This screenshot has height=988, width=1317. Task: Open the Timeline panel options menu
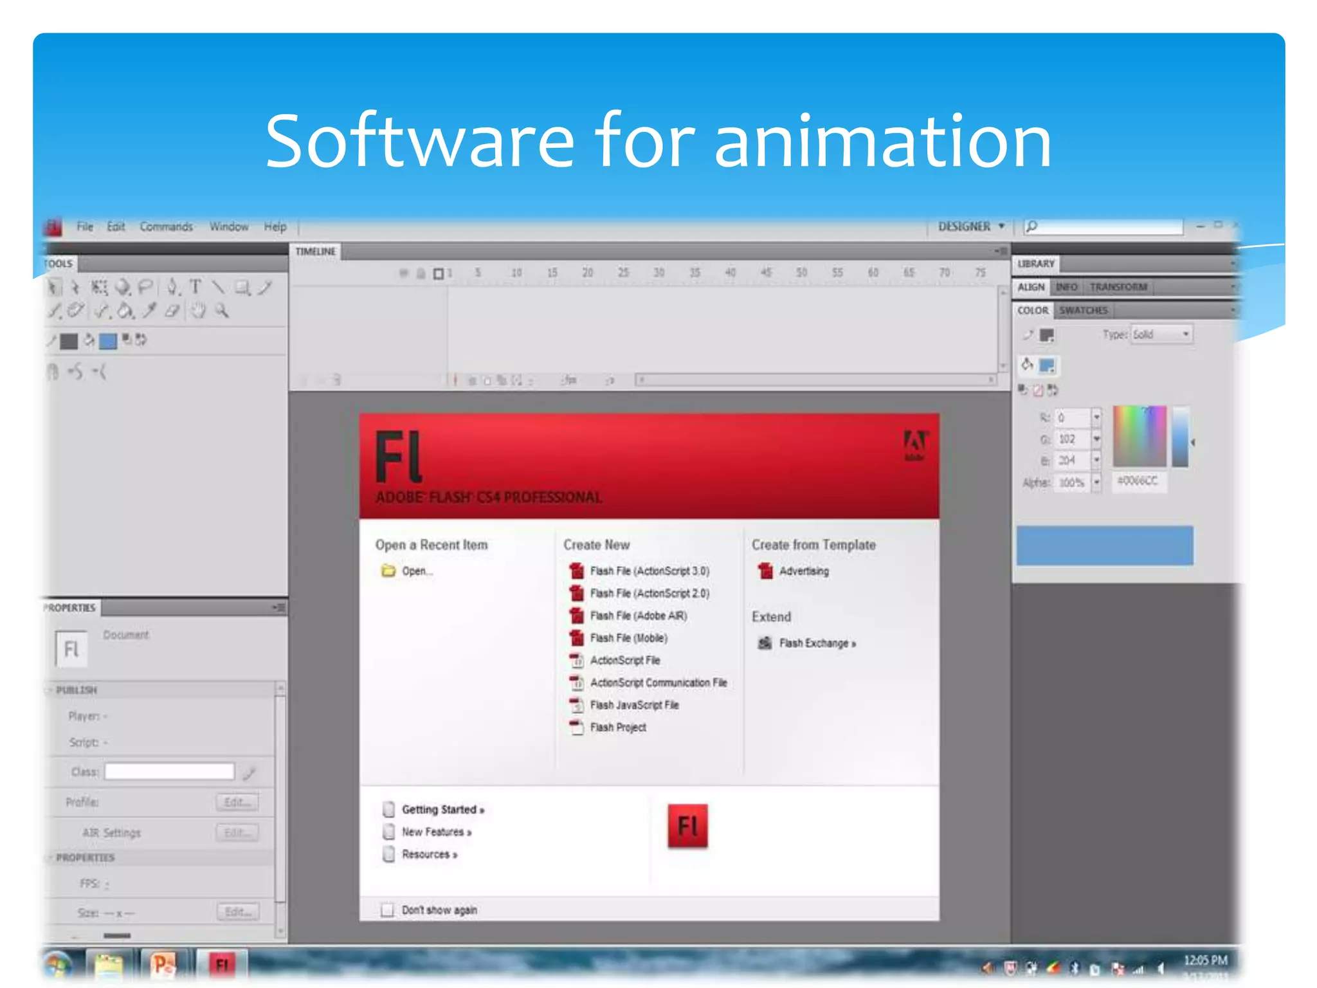click(x=1001, y=251)
